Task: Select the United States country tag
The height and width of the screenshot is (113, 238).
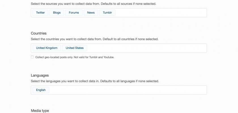Action: 75,48
